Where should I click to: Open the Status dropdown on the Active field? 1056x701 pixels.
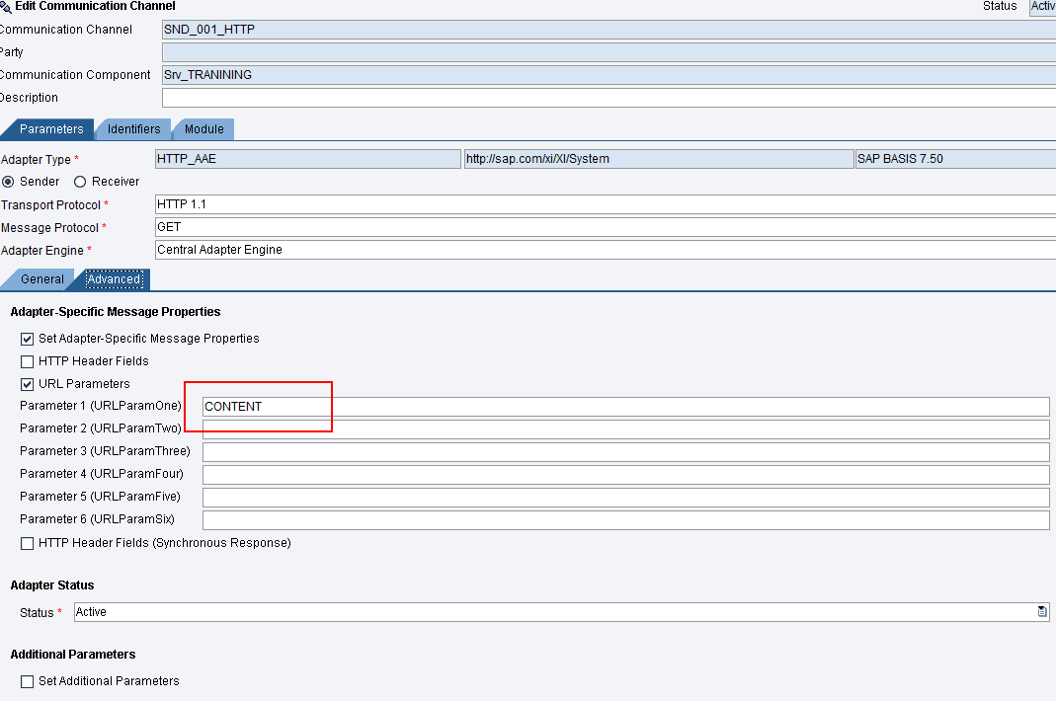(1042, 611)
